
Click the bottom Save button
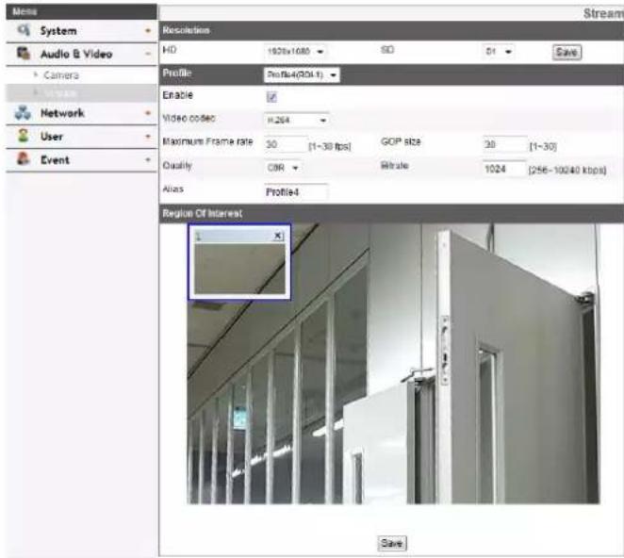pos(392,543)
